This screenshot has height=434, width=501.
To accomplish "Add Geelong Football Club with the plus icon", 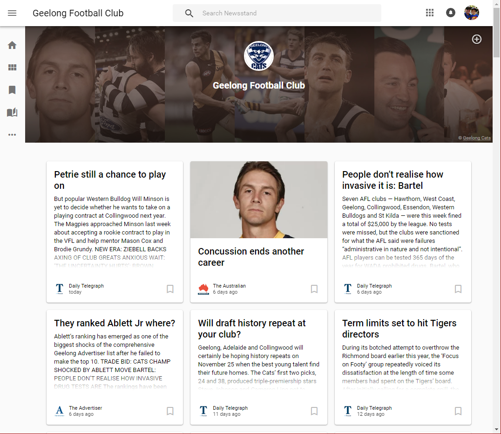I will coord(477,39).
